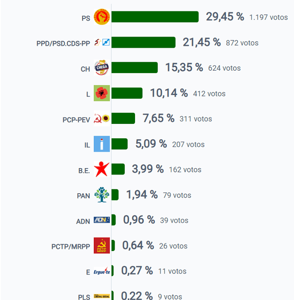This screenshot has width=294, height=300.
Task: Select the 412 votos text for L
Action: point(209,94)
